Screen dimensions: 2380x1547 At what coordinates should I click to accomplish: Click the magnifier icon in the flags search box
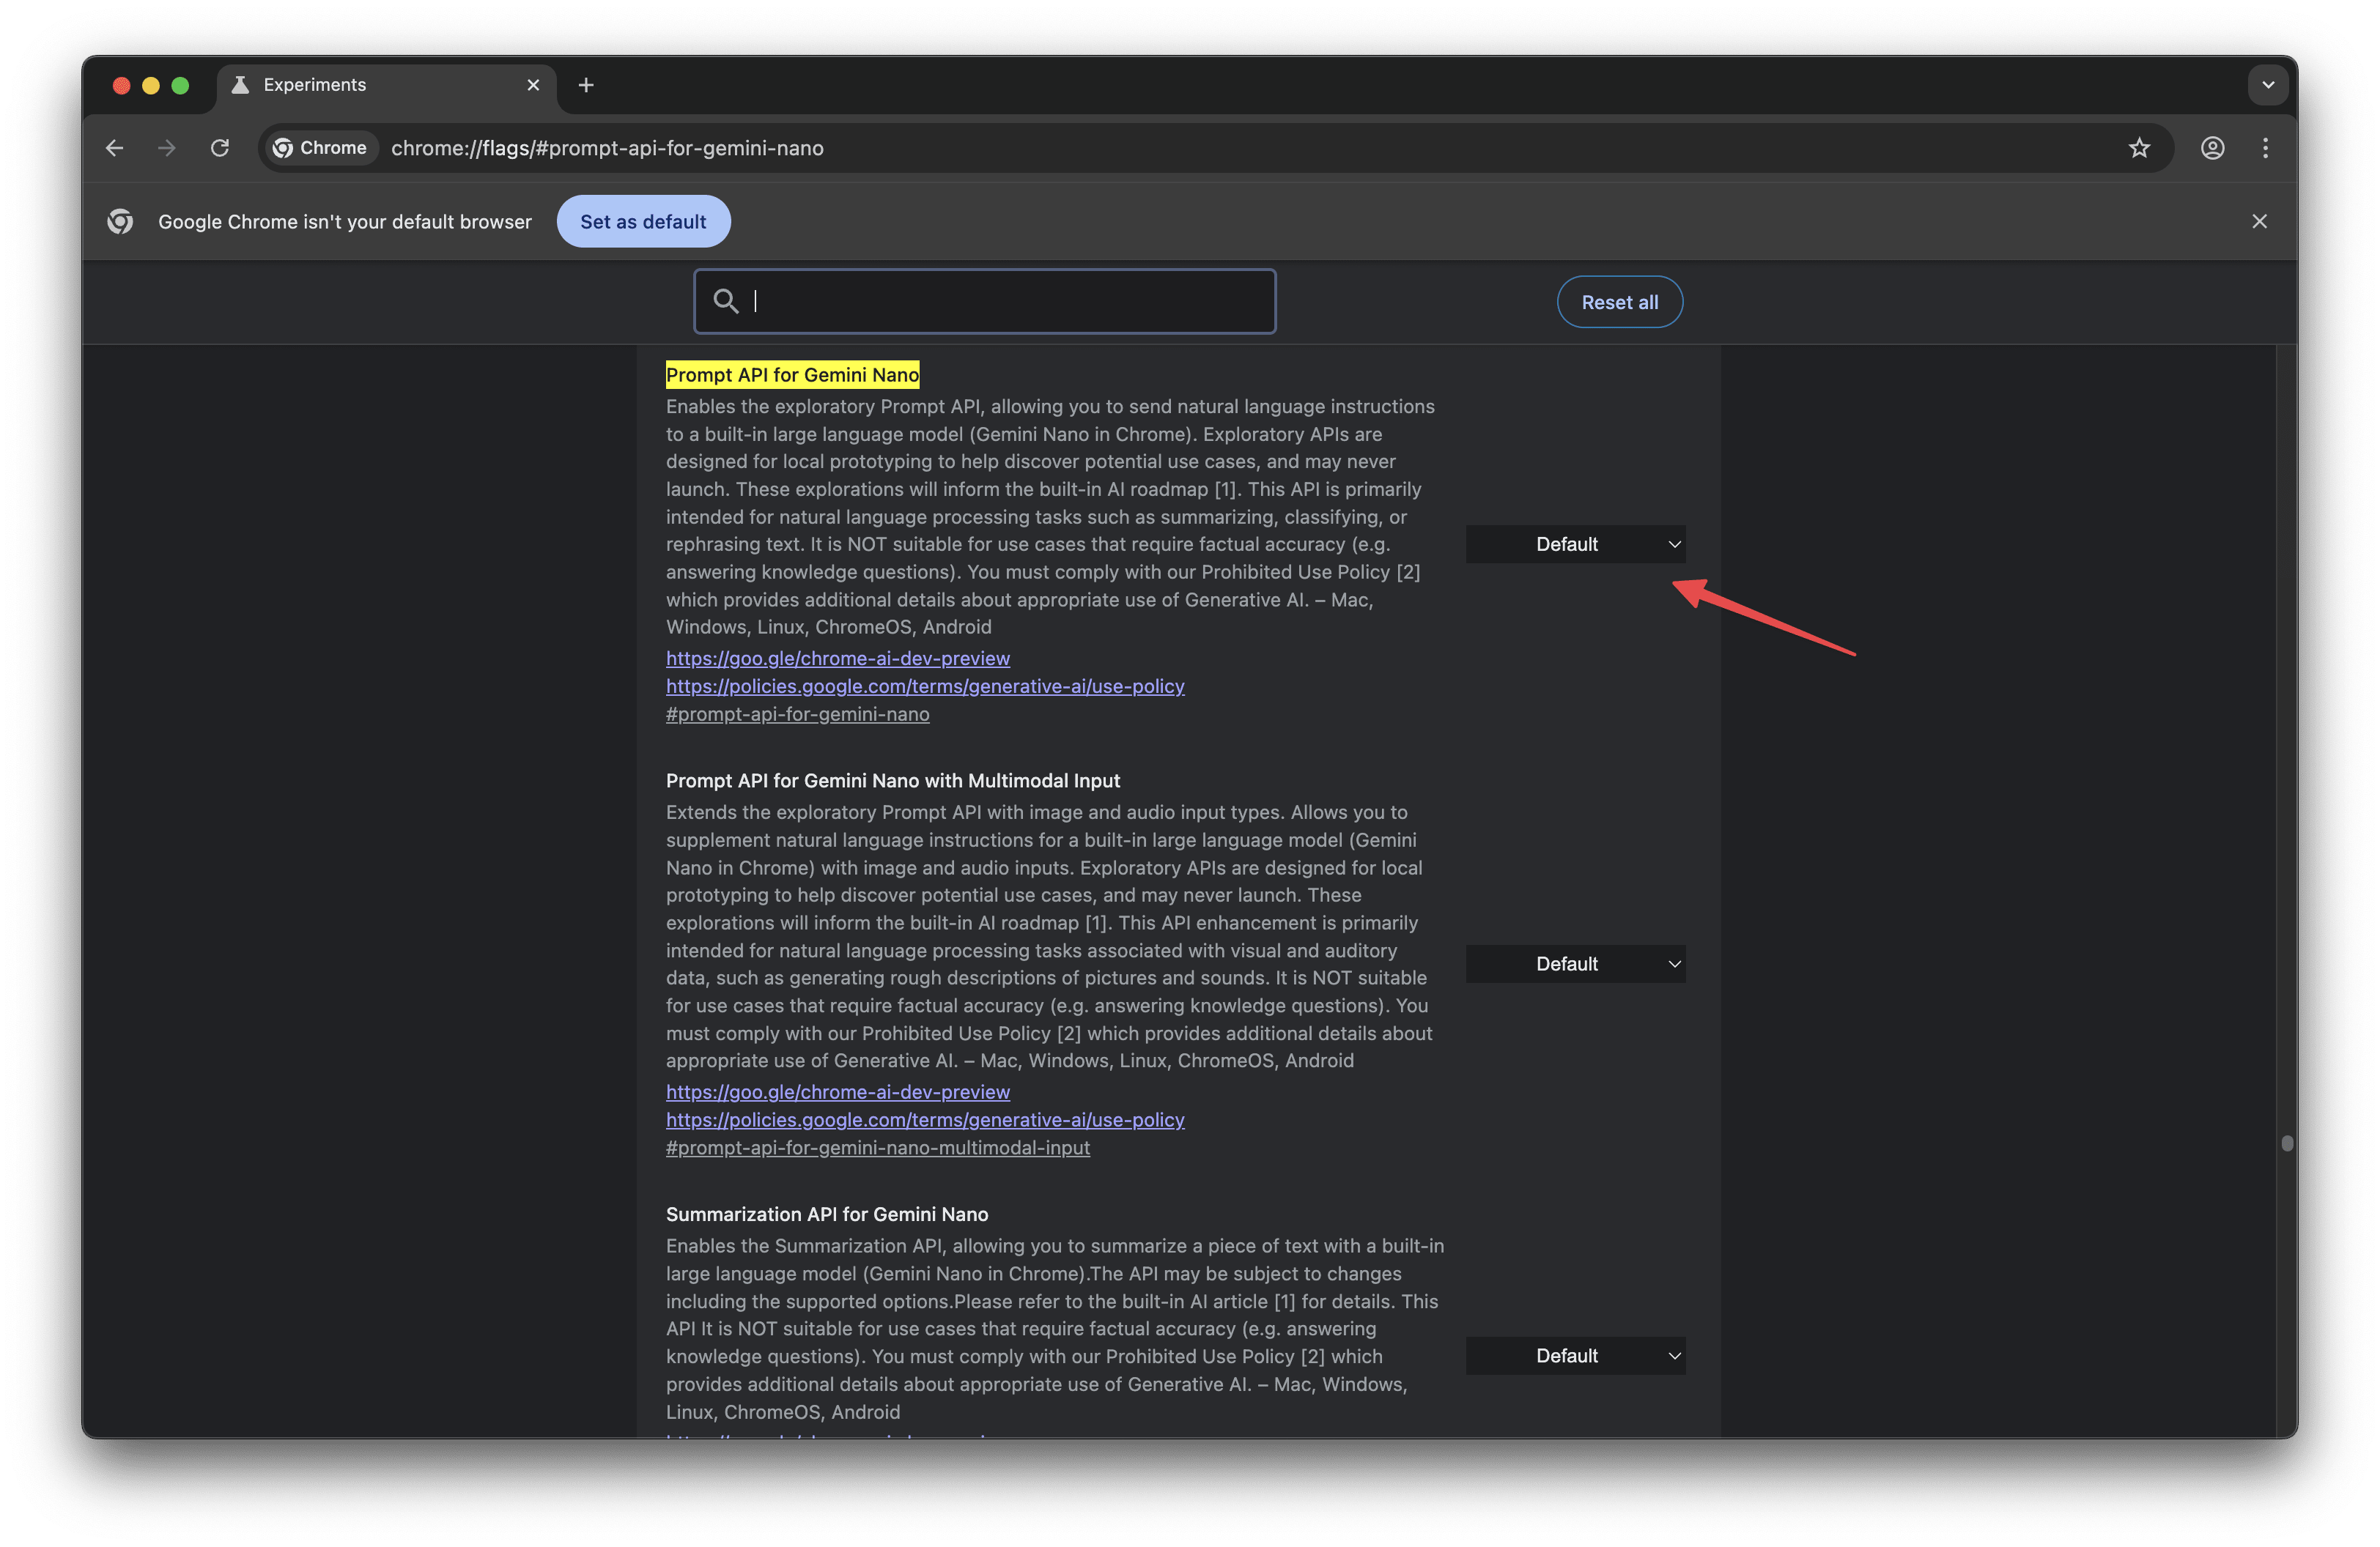click(x=726, y=301)
